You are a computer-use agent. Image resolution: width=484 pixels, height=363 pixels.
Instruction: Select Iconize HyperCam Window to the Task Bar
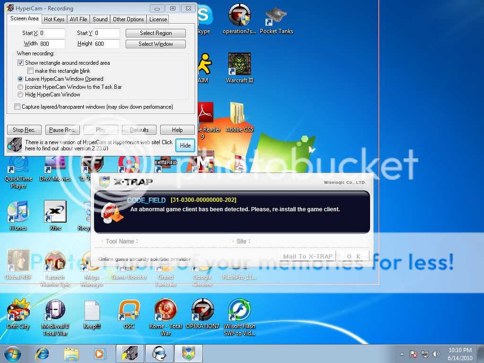pyautogui.click(x=20, y=87)
